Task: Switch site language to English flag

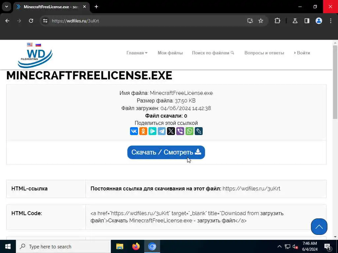Action: [x=30, y=44]
